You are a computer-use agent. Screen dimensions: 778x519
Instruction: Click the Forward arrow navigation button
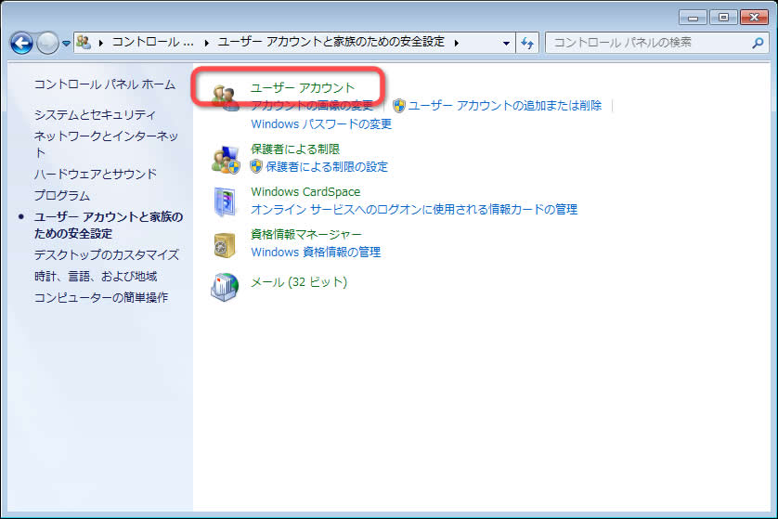point(47,43)
